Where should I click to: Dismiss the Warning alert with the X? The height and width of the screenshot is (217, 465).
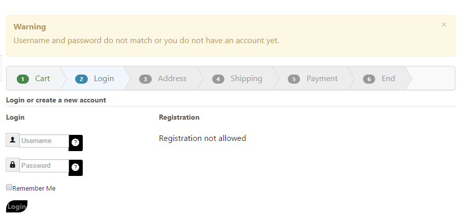click(444, 25)
